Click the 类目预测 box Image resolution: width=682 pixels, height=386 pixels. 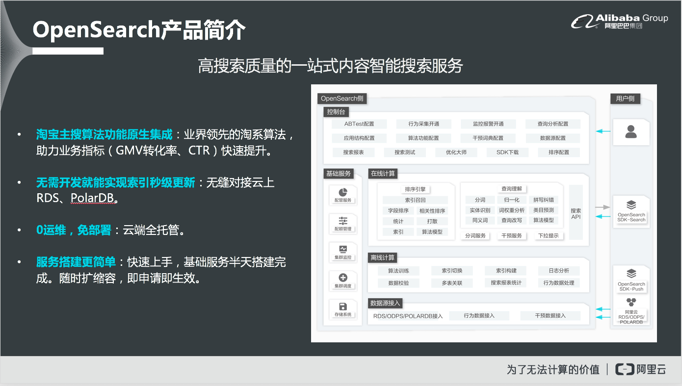click(x=544, y=210)
